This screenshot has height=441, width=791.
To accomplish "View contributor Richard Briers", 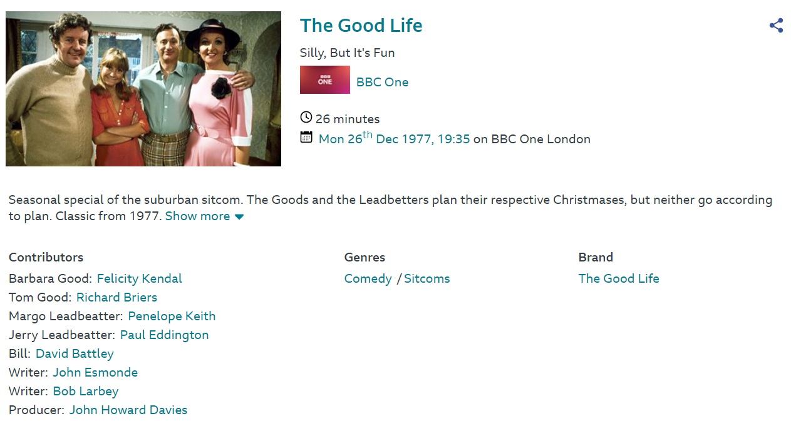I will (x=116, y=298).
